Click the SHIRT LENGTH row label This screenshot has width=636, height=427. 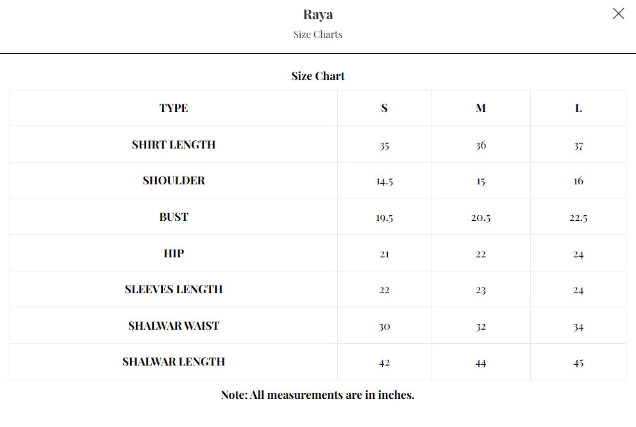[x=174, y=145]
